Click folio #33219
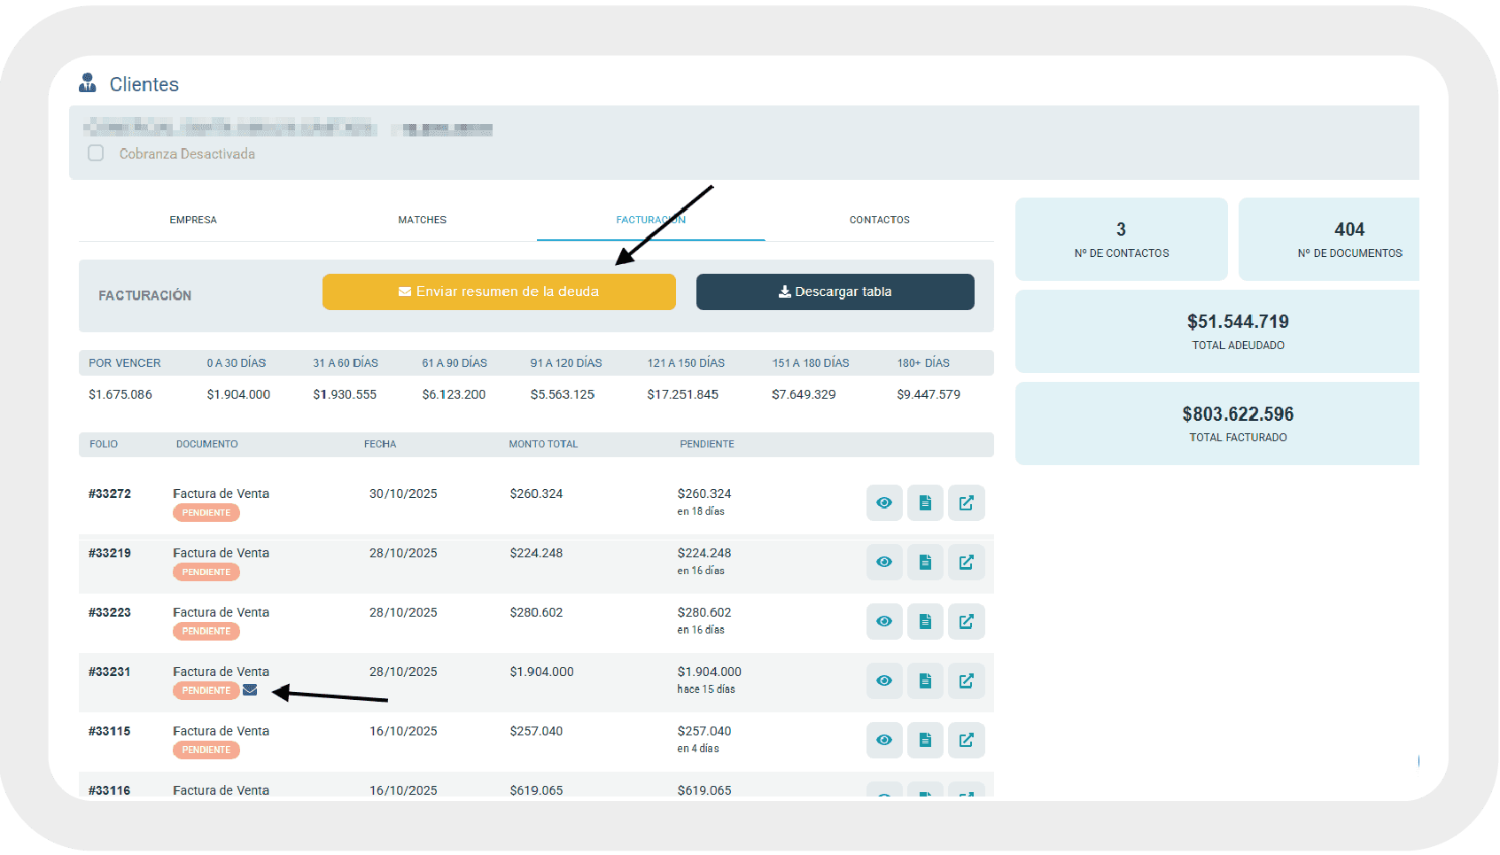Viewport: 1500px width, 855px height. coord(110,553)
